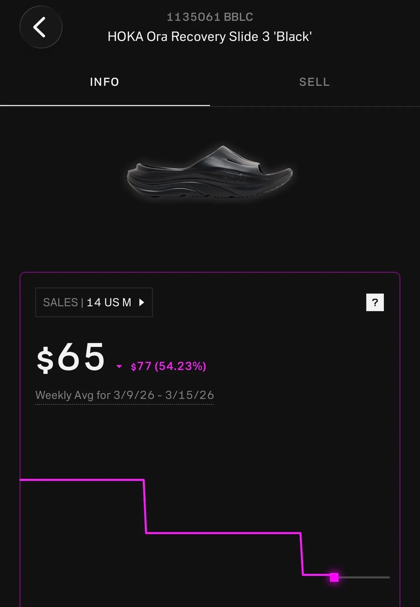Switch to the SELL tab
420x607 pixels.
pos(315,82)
